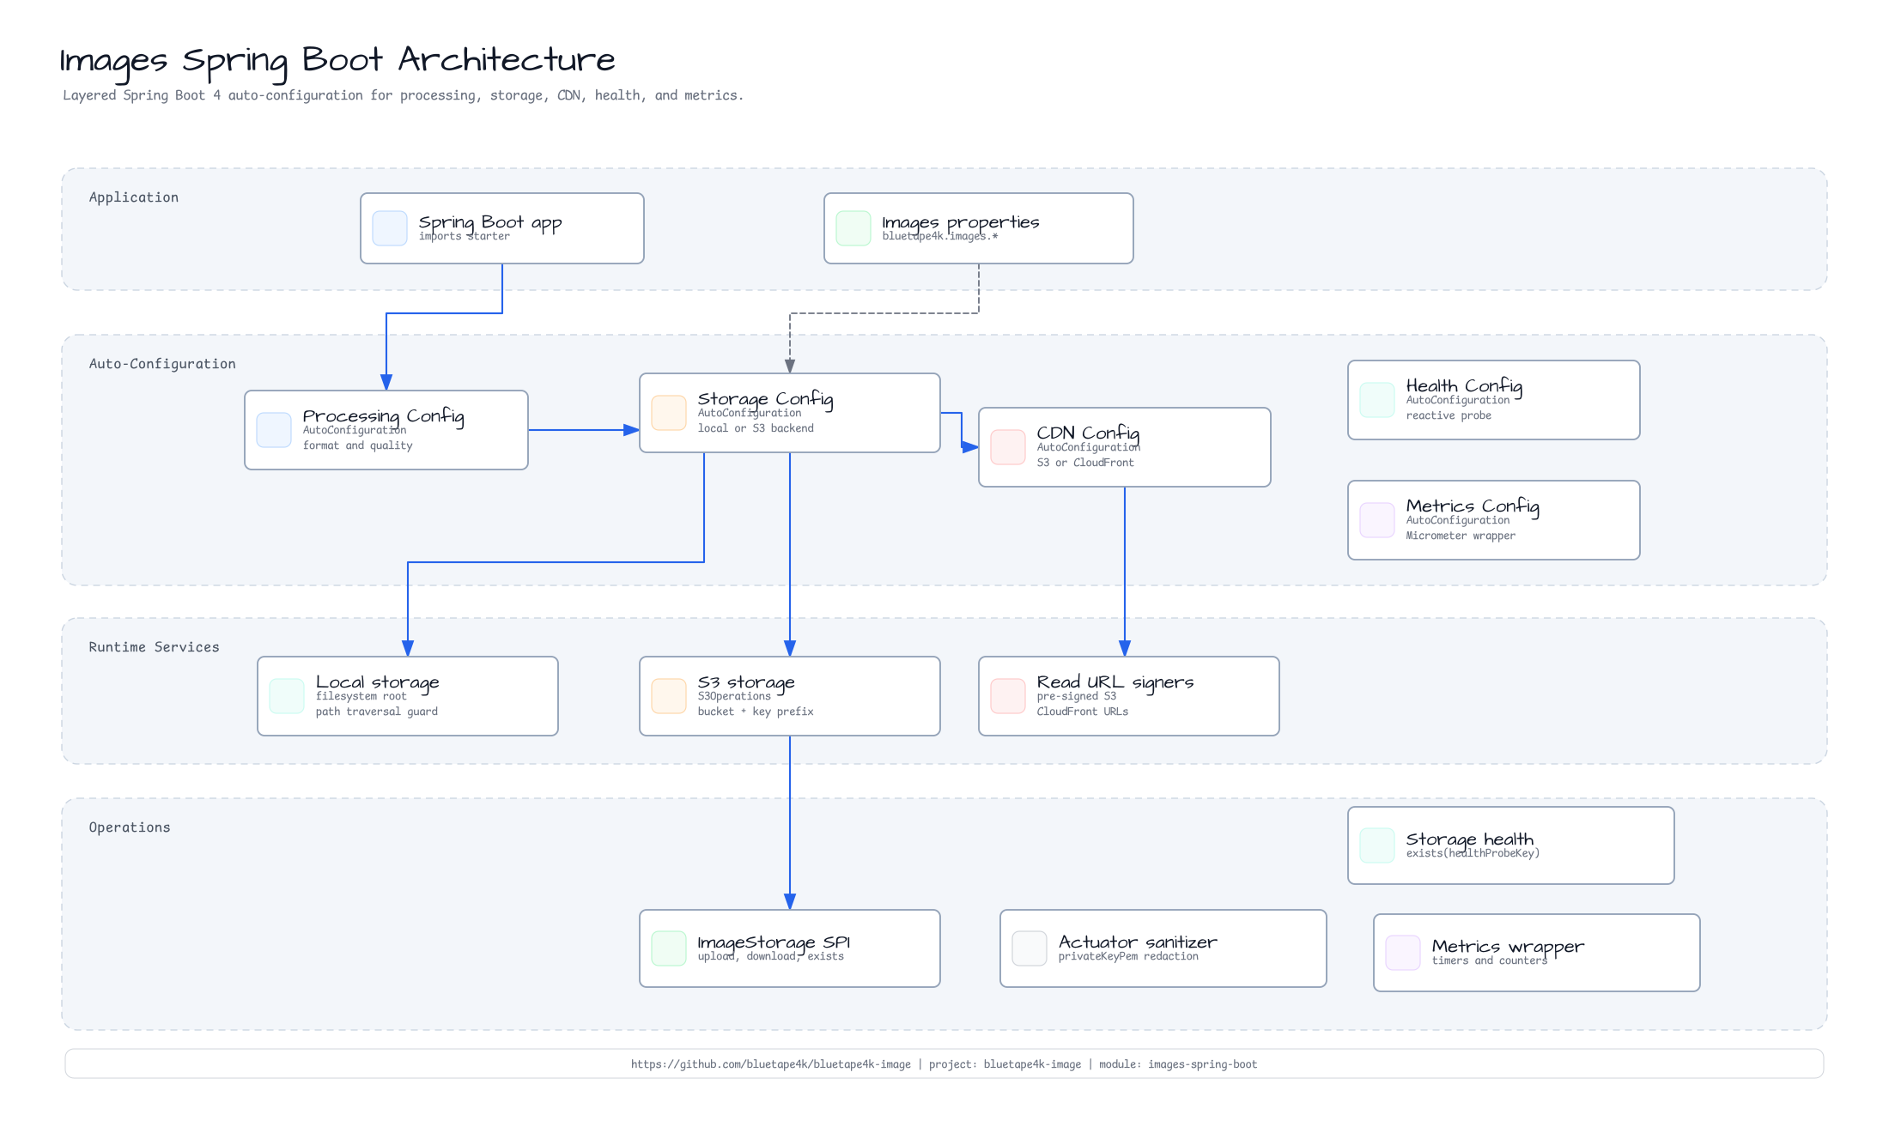Select the "ImageStorage SPI" node title
The width and height of the screenshot is (1889, 1133).
[774, 942]
